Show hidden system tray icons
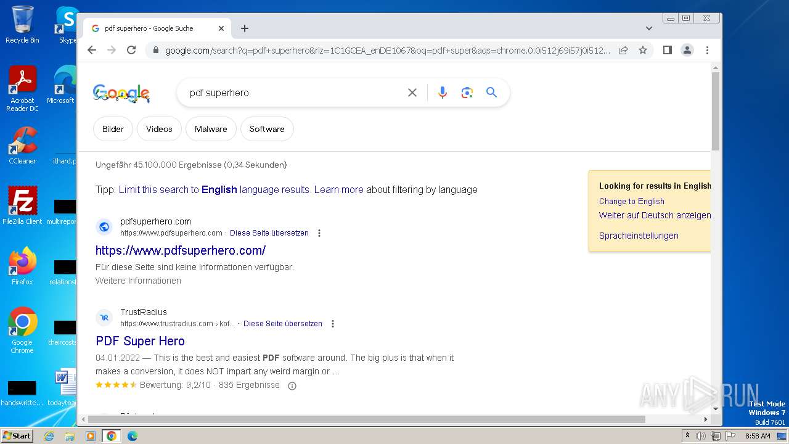This screenshot has width=789, height=444. coord(687,436)
